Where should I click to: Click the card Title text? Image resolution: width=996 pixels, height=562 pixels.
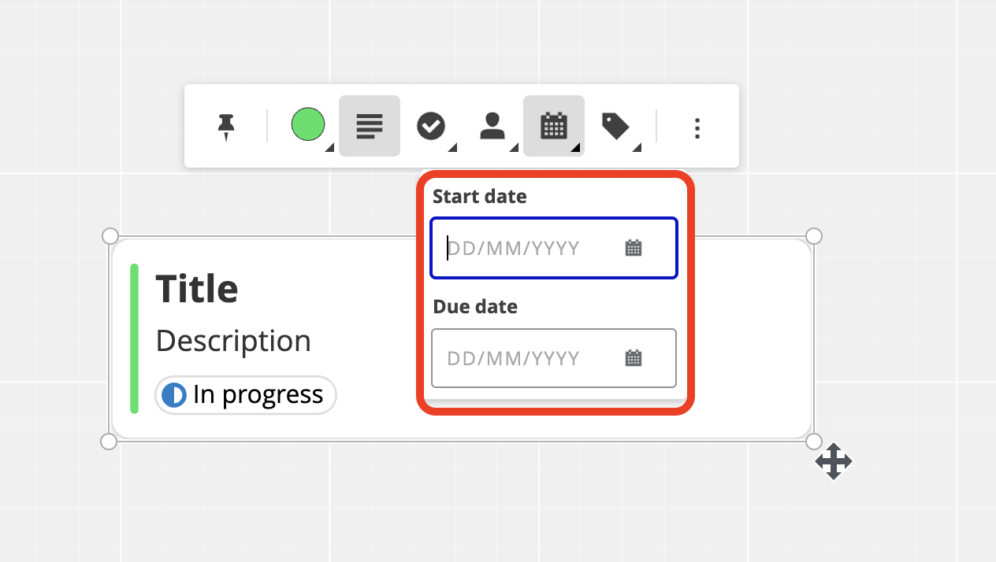(197, 289)
